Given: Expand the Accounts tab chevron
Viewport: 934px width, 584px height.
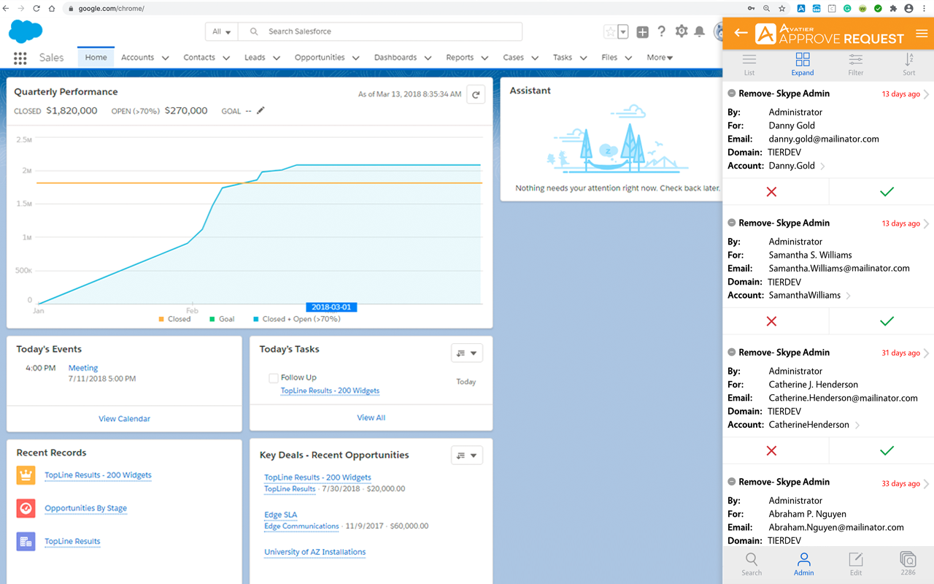Looking at the screenshot, I should pyautogui.click(x=166, y=58).
